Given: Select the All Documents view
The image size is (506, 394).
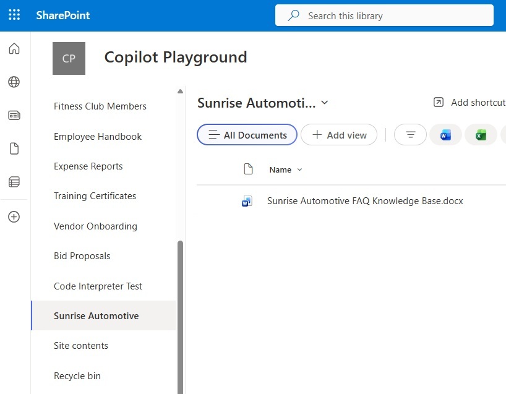Looking at the screenshot, I should point(247,135).
